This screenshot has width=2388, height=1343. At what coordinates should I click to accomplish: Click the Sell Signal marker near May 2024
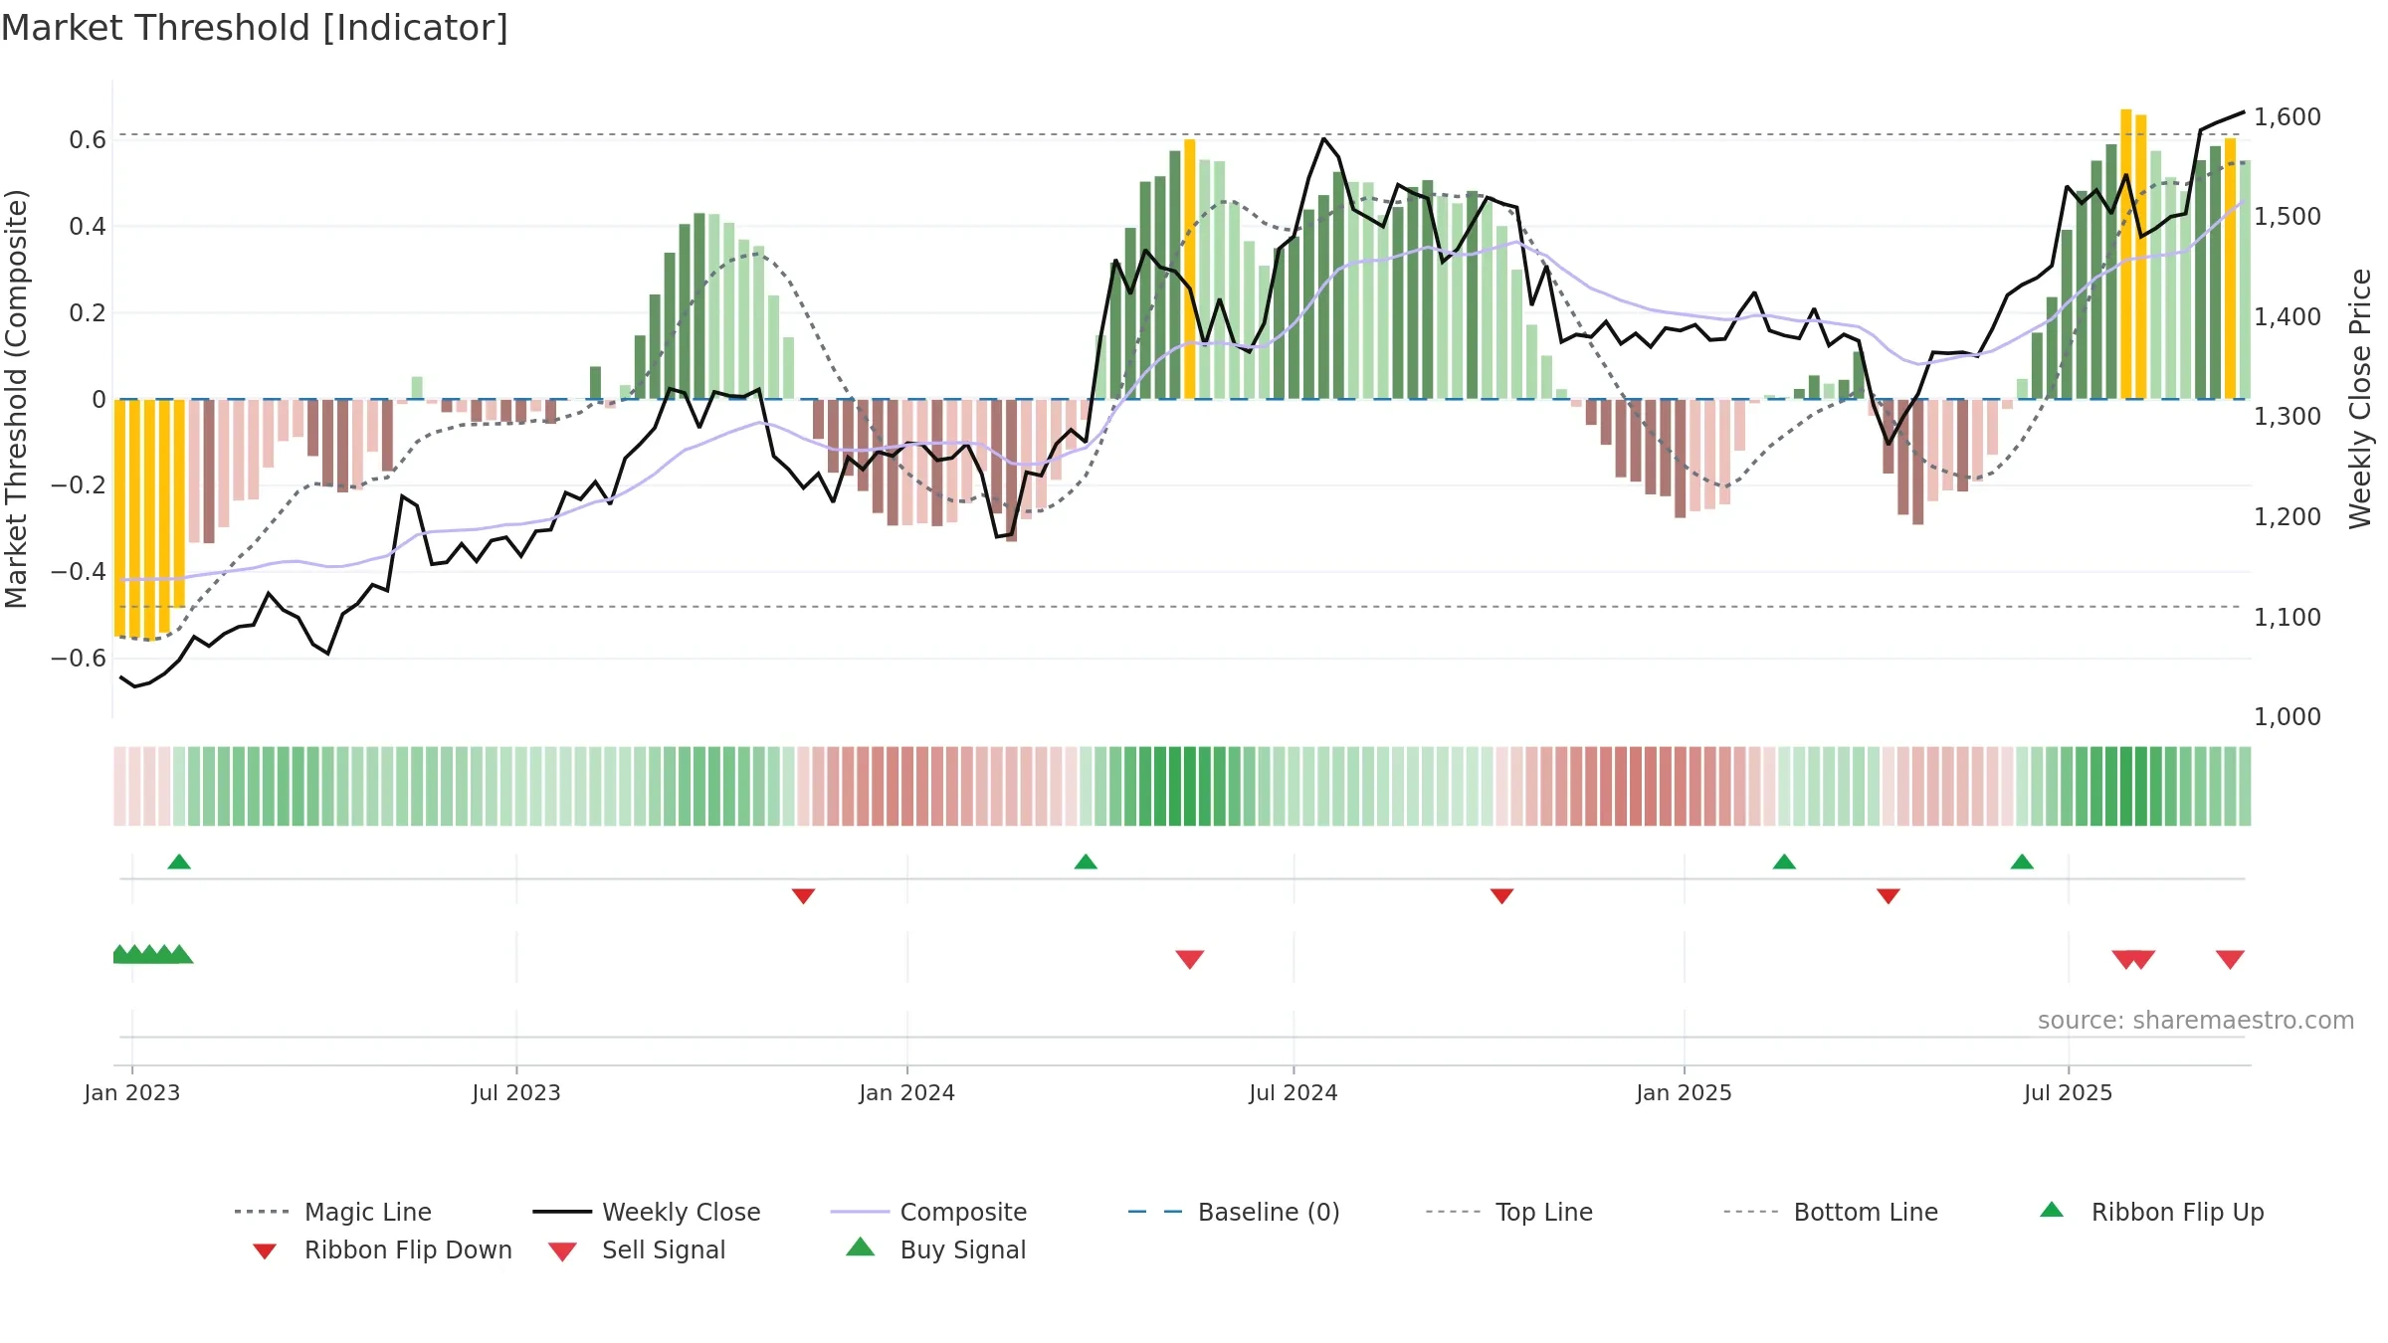coord(1190,959)
